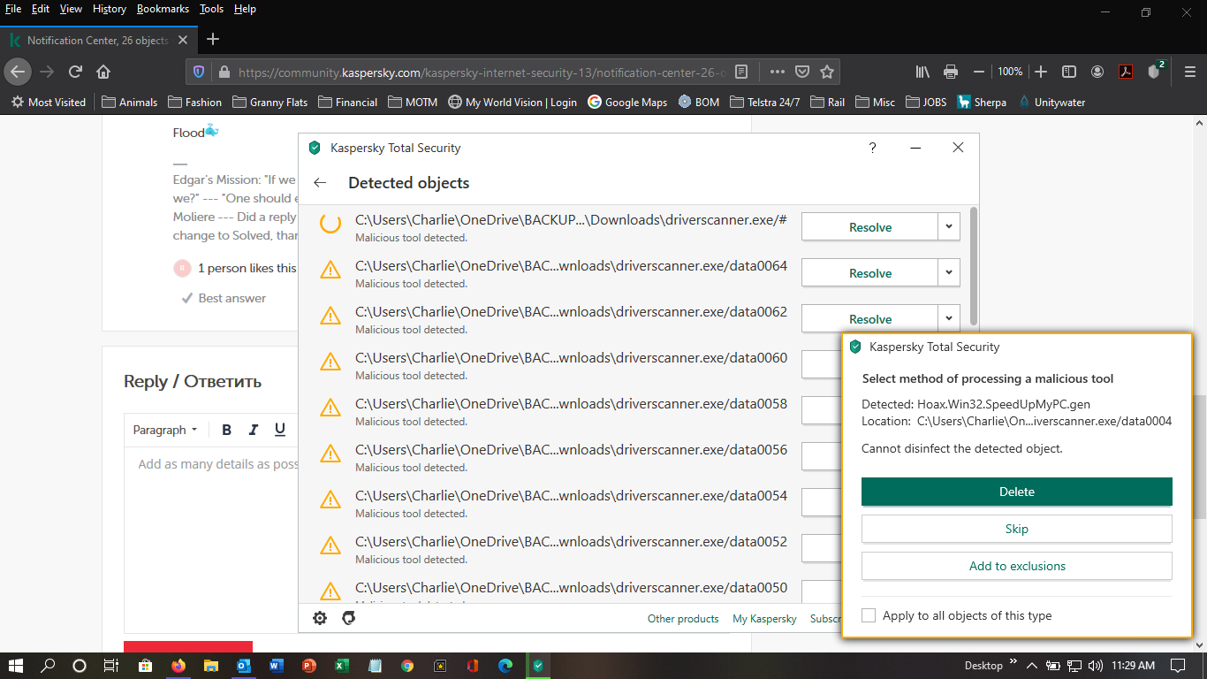Open the History menu
Image resolution: width=1207 pixels, height=679 pixels.
point(110,9)
